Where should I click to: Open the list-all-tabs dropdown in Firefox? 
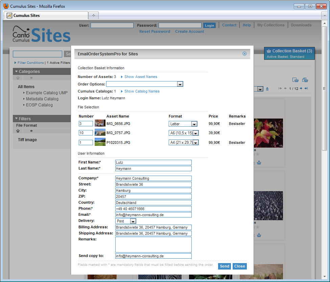(x=324, y=15)
